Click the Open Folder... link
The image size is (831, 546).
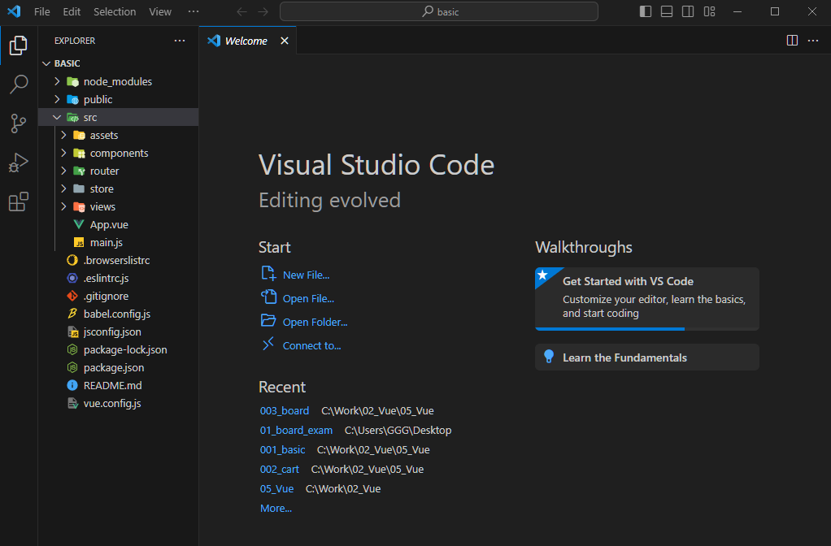coord(315,322)
